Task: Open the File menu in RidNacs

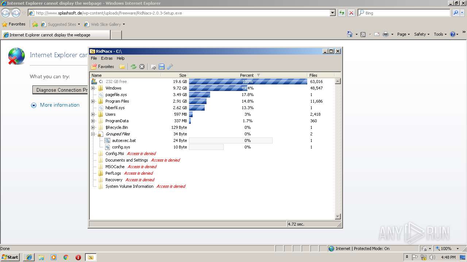Action: click(x=94, y=58)
